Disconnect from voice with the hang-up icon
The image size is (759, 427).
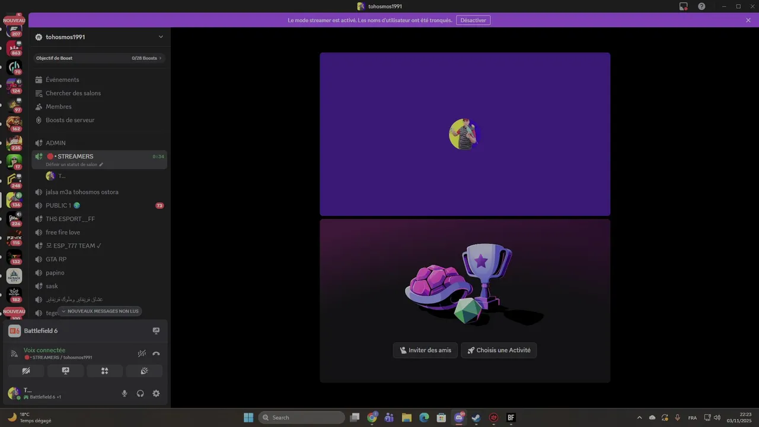tap(156, 353)
